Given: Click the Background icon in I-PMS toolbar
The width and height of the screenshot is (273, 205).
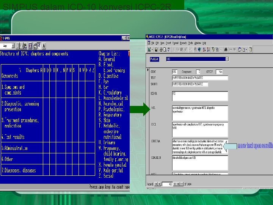Looking at the screenshot, I should [x=39, y=46].
